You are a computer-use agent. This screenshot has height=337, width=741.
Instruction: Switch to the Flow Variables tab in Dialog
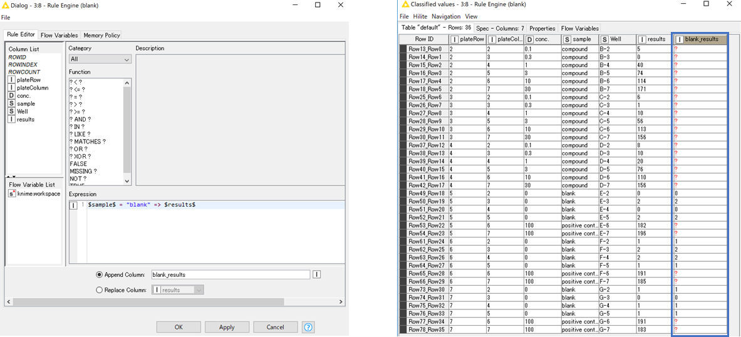tap(59, 36)
